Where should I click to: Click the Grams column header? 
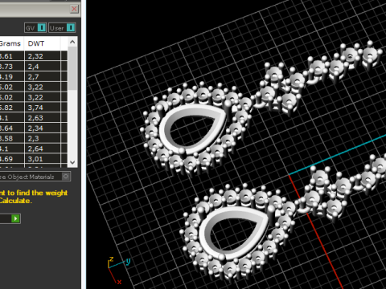pos(12,43)
